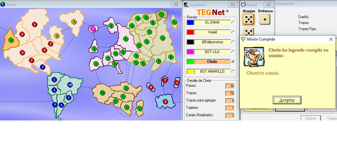Click the green army token with 7 troops
Image resolution: width=337 pixels, height=156 pixels.
(161, 14)
